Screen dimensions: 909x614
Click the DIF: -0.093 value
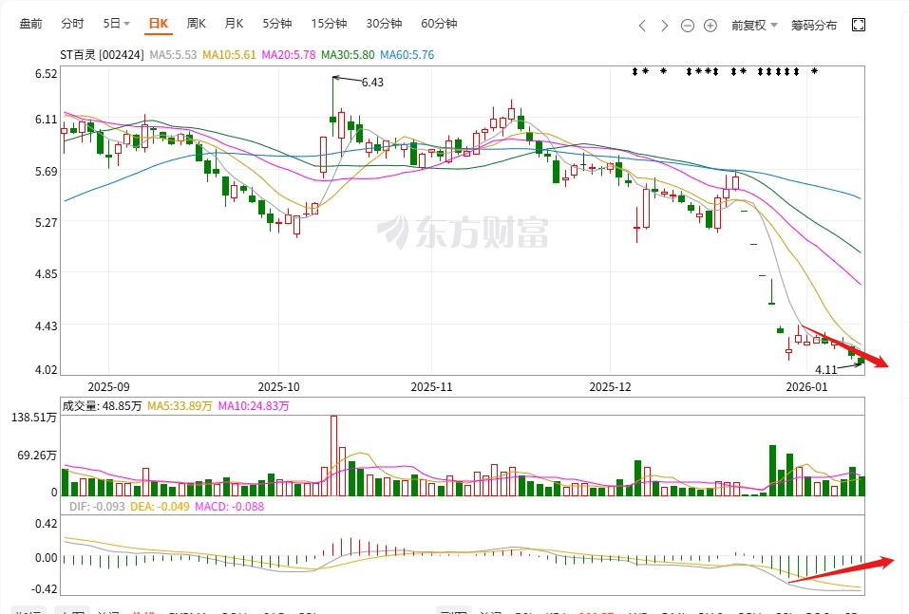[x=97, y=507]
